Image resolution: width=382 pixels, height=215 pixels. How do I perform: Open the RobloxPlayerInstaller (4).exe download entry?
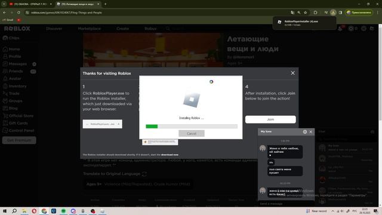coord(304,23)
